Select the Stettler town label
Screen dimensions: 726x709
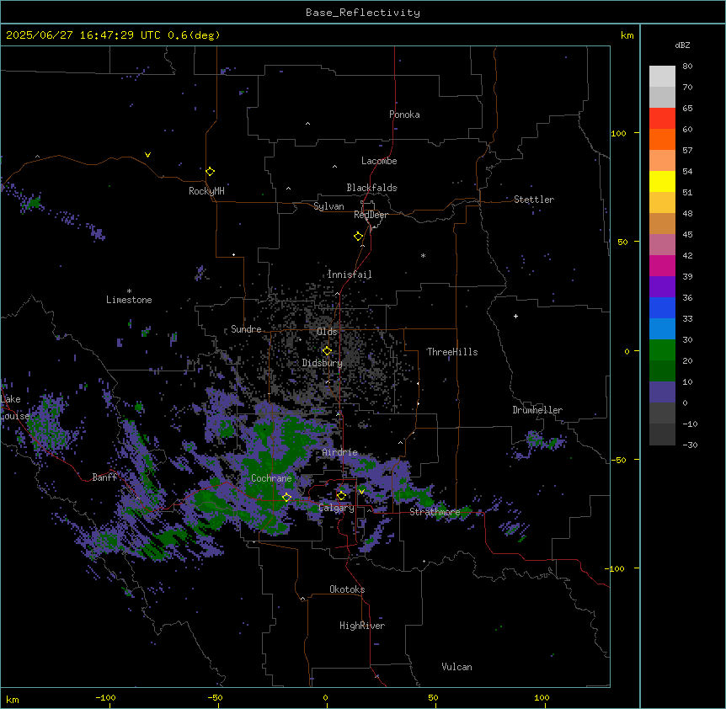coord(533,200)
